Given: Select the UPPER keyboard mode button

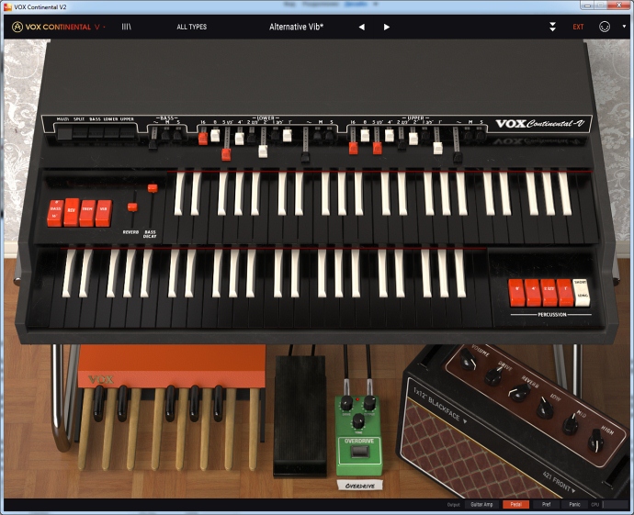Looking at the screenshot, I should 127,133.
